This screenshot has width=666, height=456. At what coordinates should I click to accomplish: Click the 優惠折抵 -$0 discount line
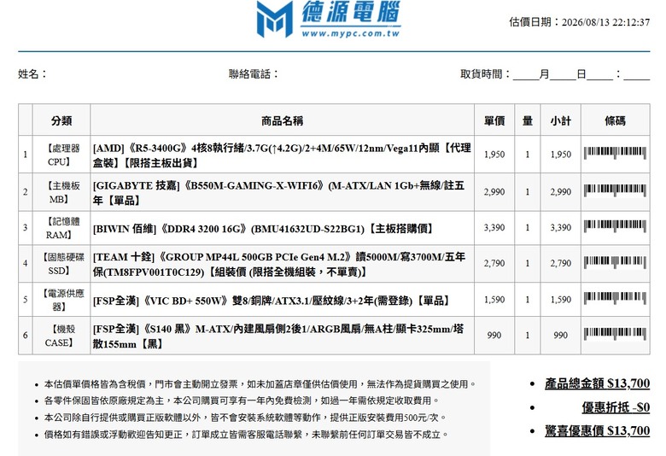pyautogui.click(x=616, y=407)
